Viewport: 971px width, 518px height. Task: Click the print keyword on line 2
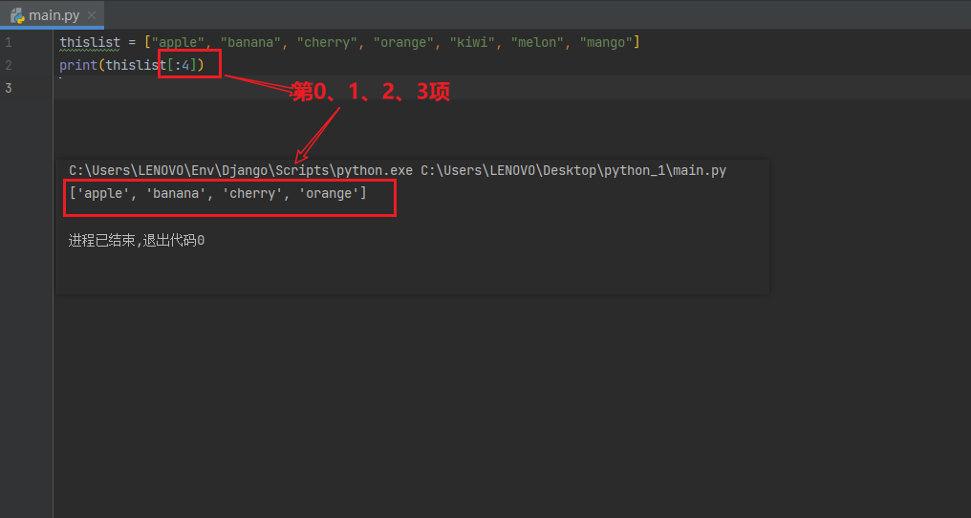tap(78, 65)
